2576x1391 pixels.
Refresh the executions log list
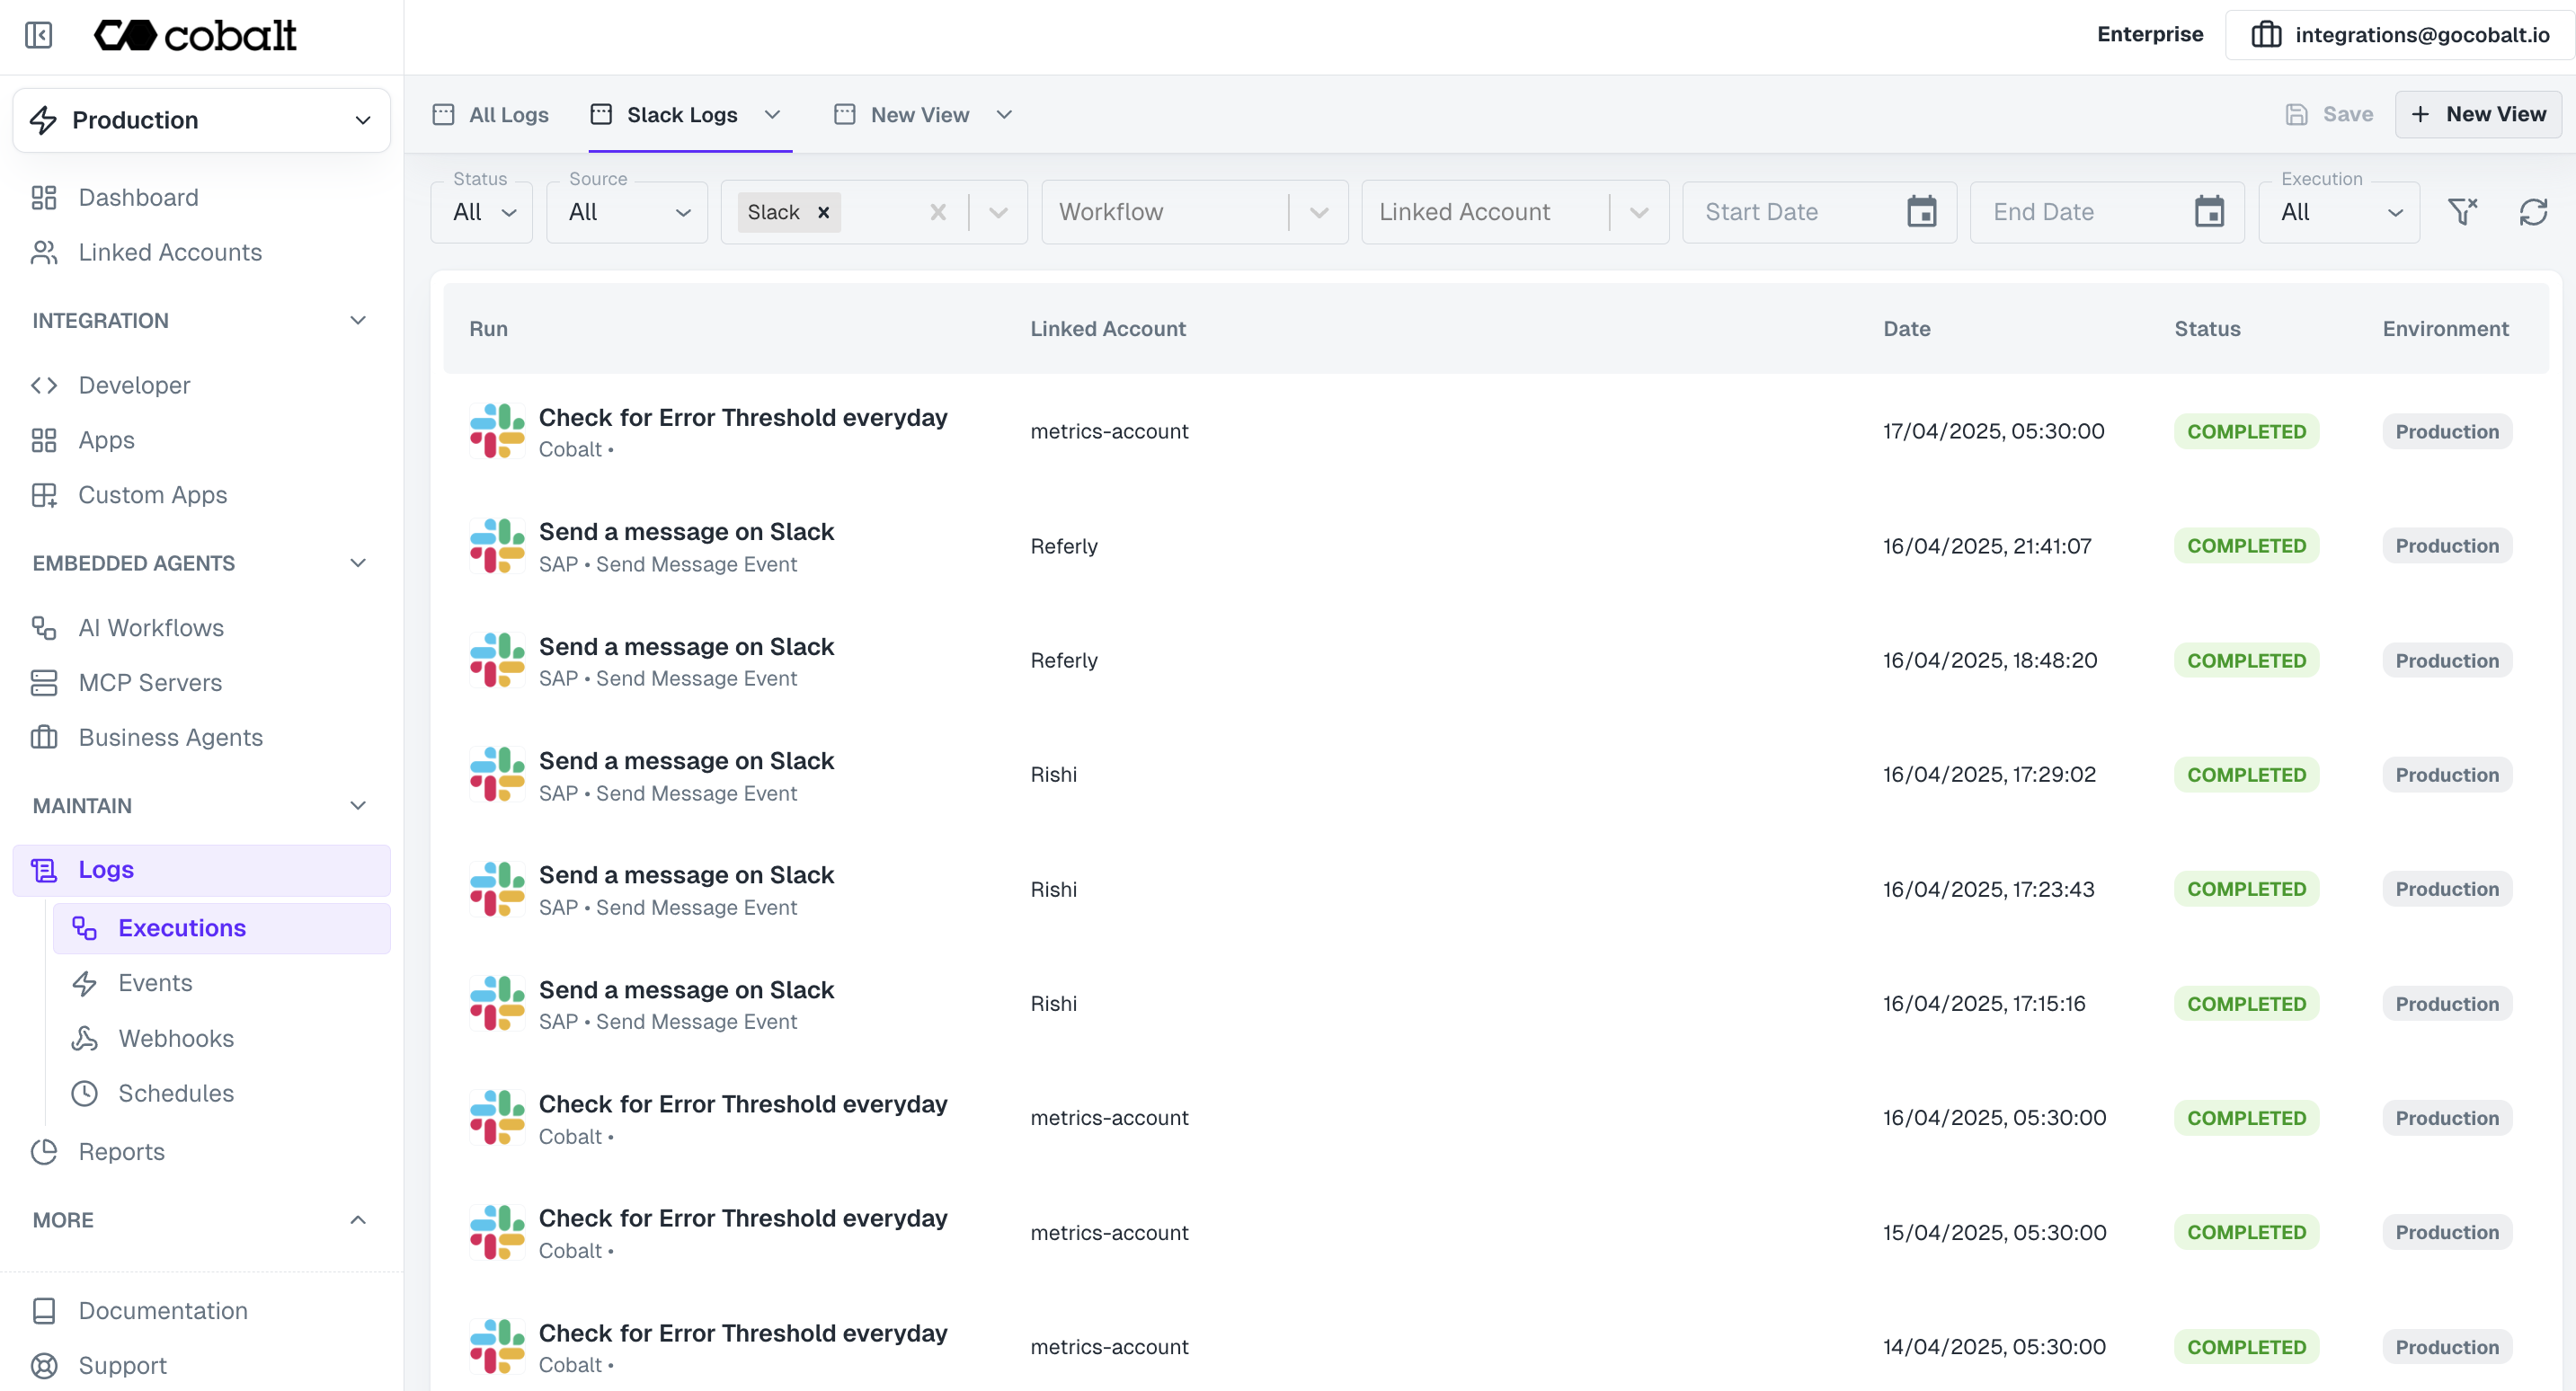(x=2532, y=211)
